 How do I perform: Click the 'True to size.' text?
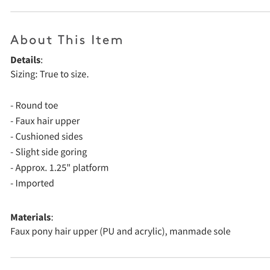[64, 75]
